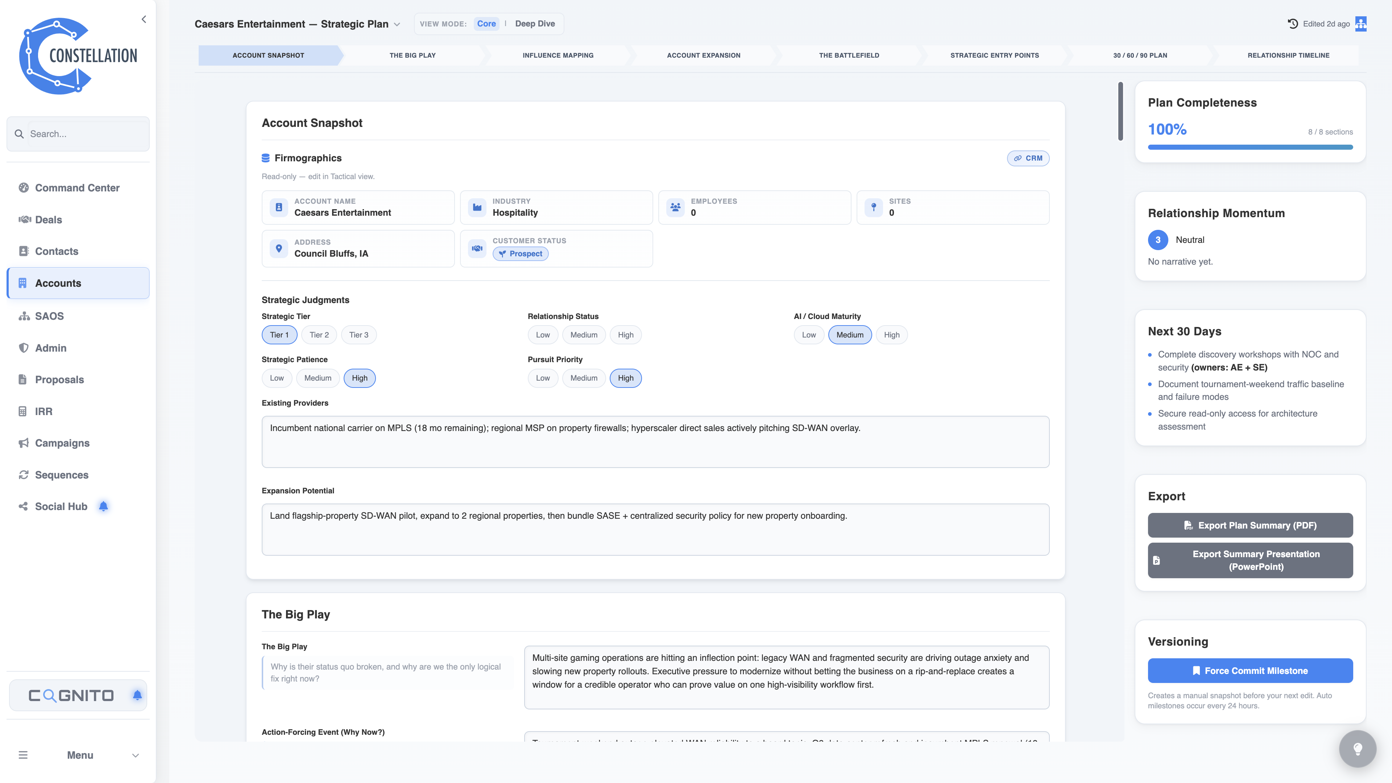Go to Relationship Timeline step
This screenshot has width=1392, height=783.
[x=1288, y=55]
